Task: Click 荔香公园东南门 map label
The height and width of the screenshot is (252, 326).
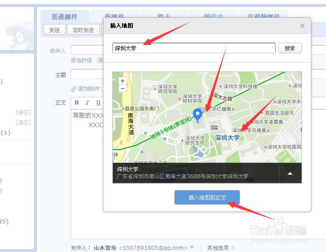Action: (142, 108)
